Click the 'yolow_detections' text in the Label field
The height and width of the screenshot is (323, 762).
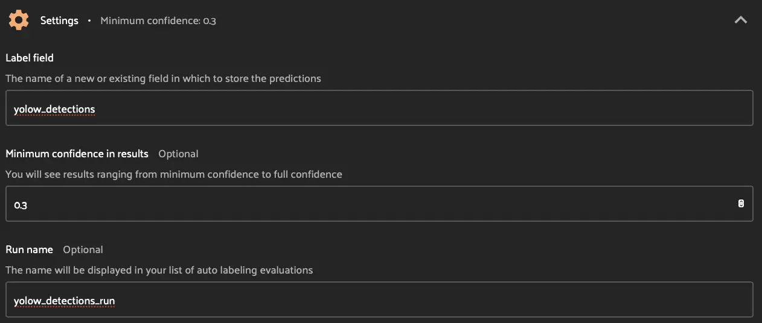[54, 109]
